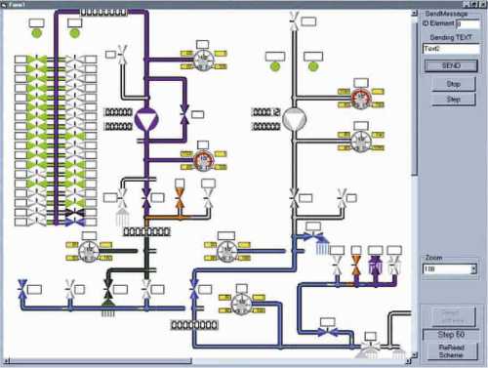Click the horizontal scrollbar thumb at bottom
Image resolution: width=488 pixels, height=368 pixels.
point(101,360)
